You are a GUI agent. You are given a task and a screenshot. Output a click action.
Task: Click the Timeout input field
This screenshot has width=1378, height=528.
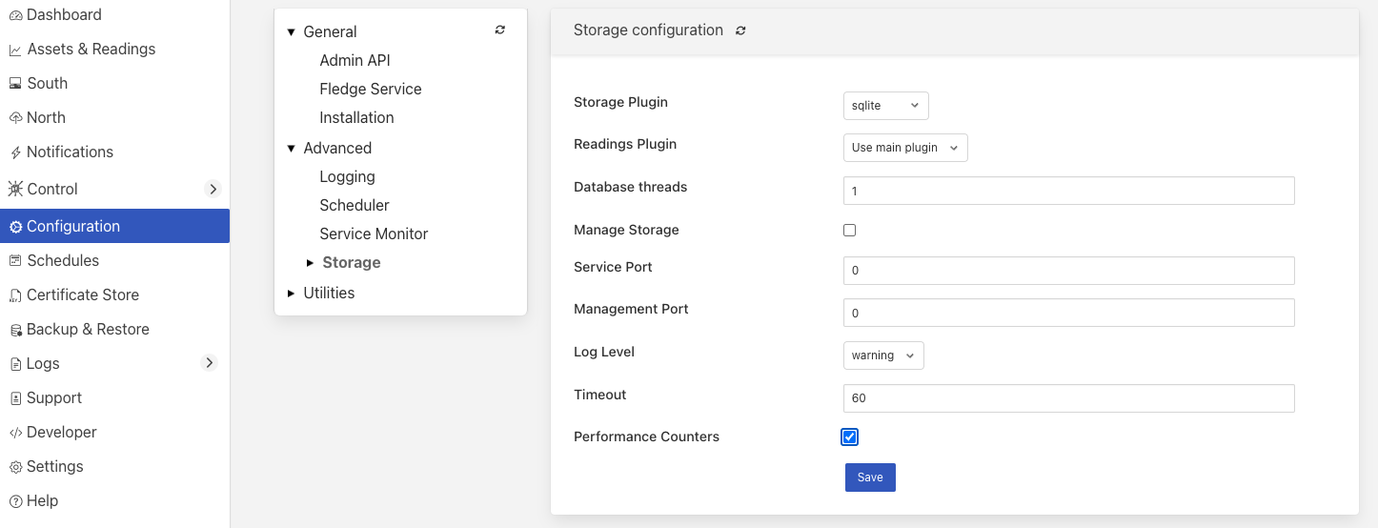pos(1069,398)
